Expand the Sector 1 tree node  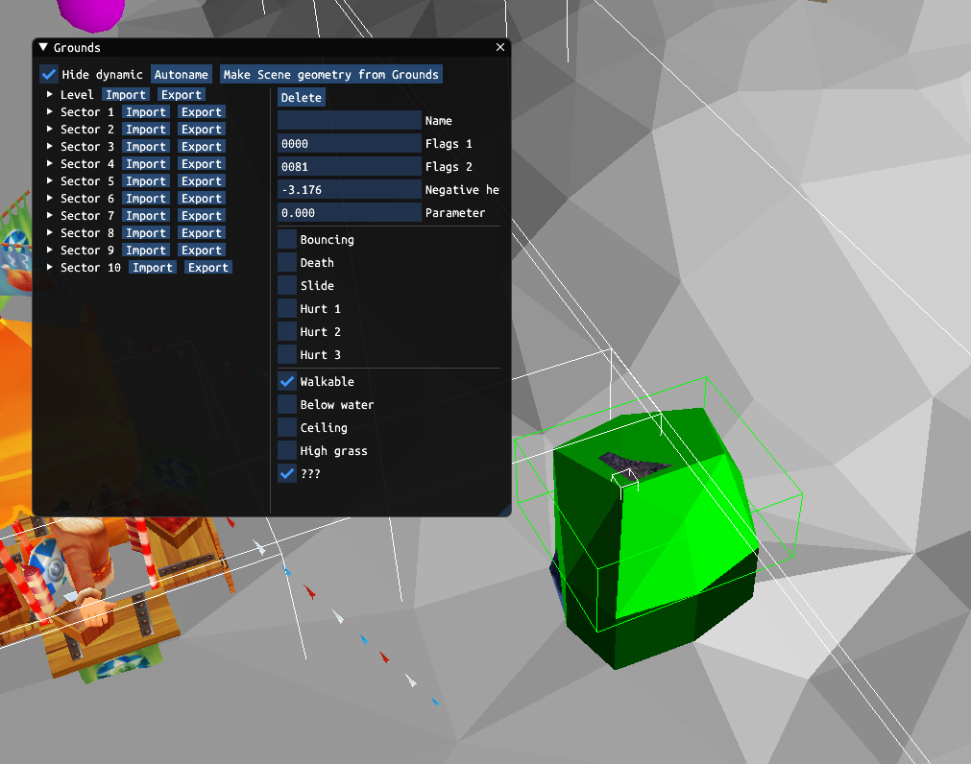click(50, 112)
